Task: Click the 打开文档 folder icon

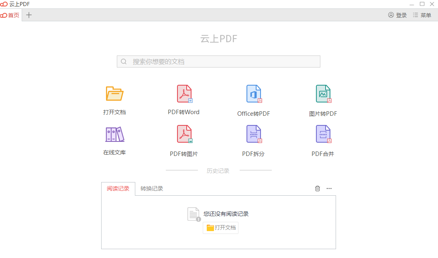Action: (x=114, y=93)
